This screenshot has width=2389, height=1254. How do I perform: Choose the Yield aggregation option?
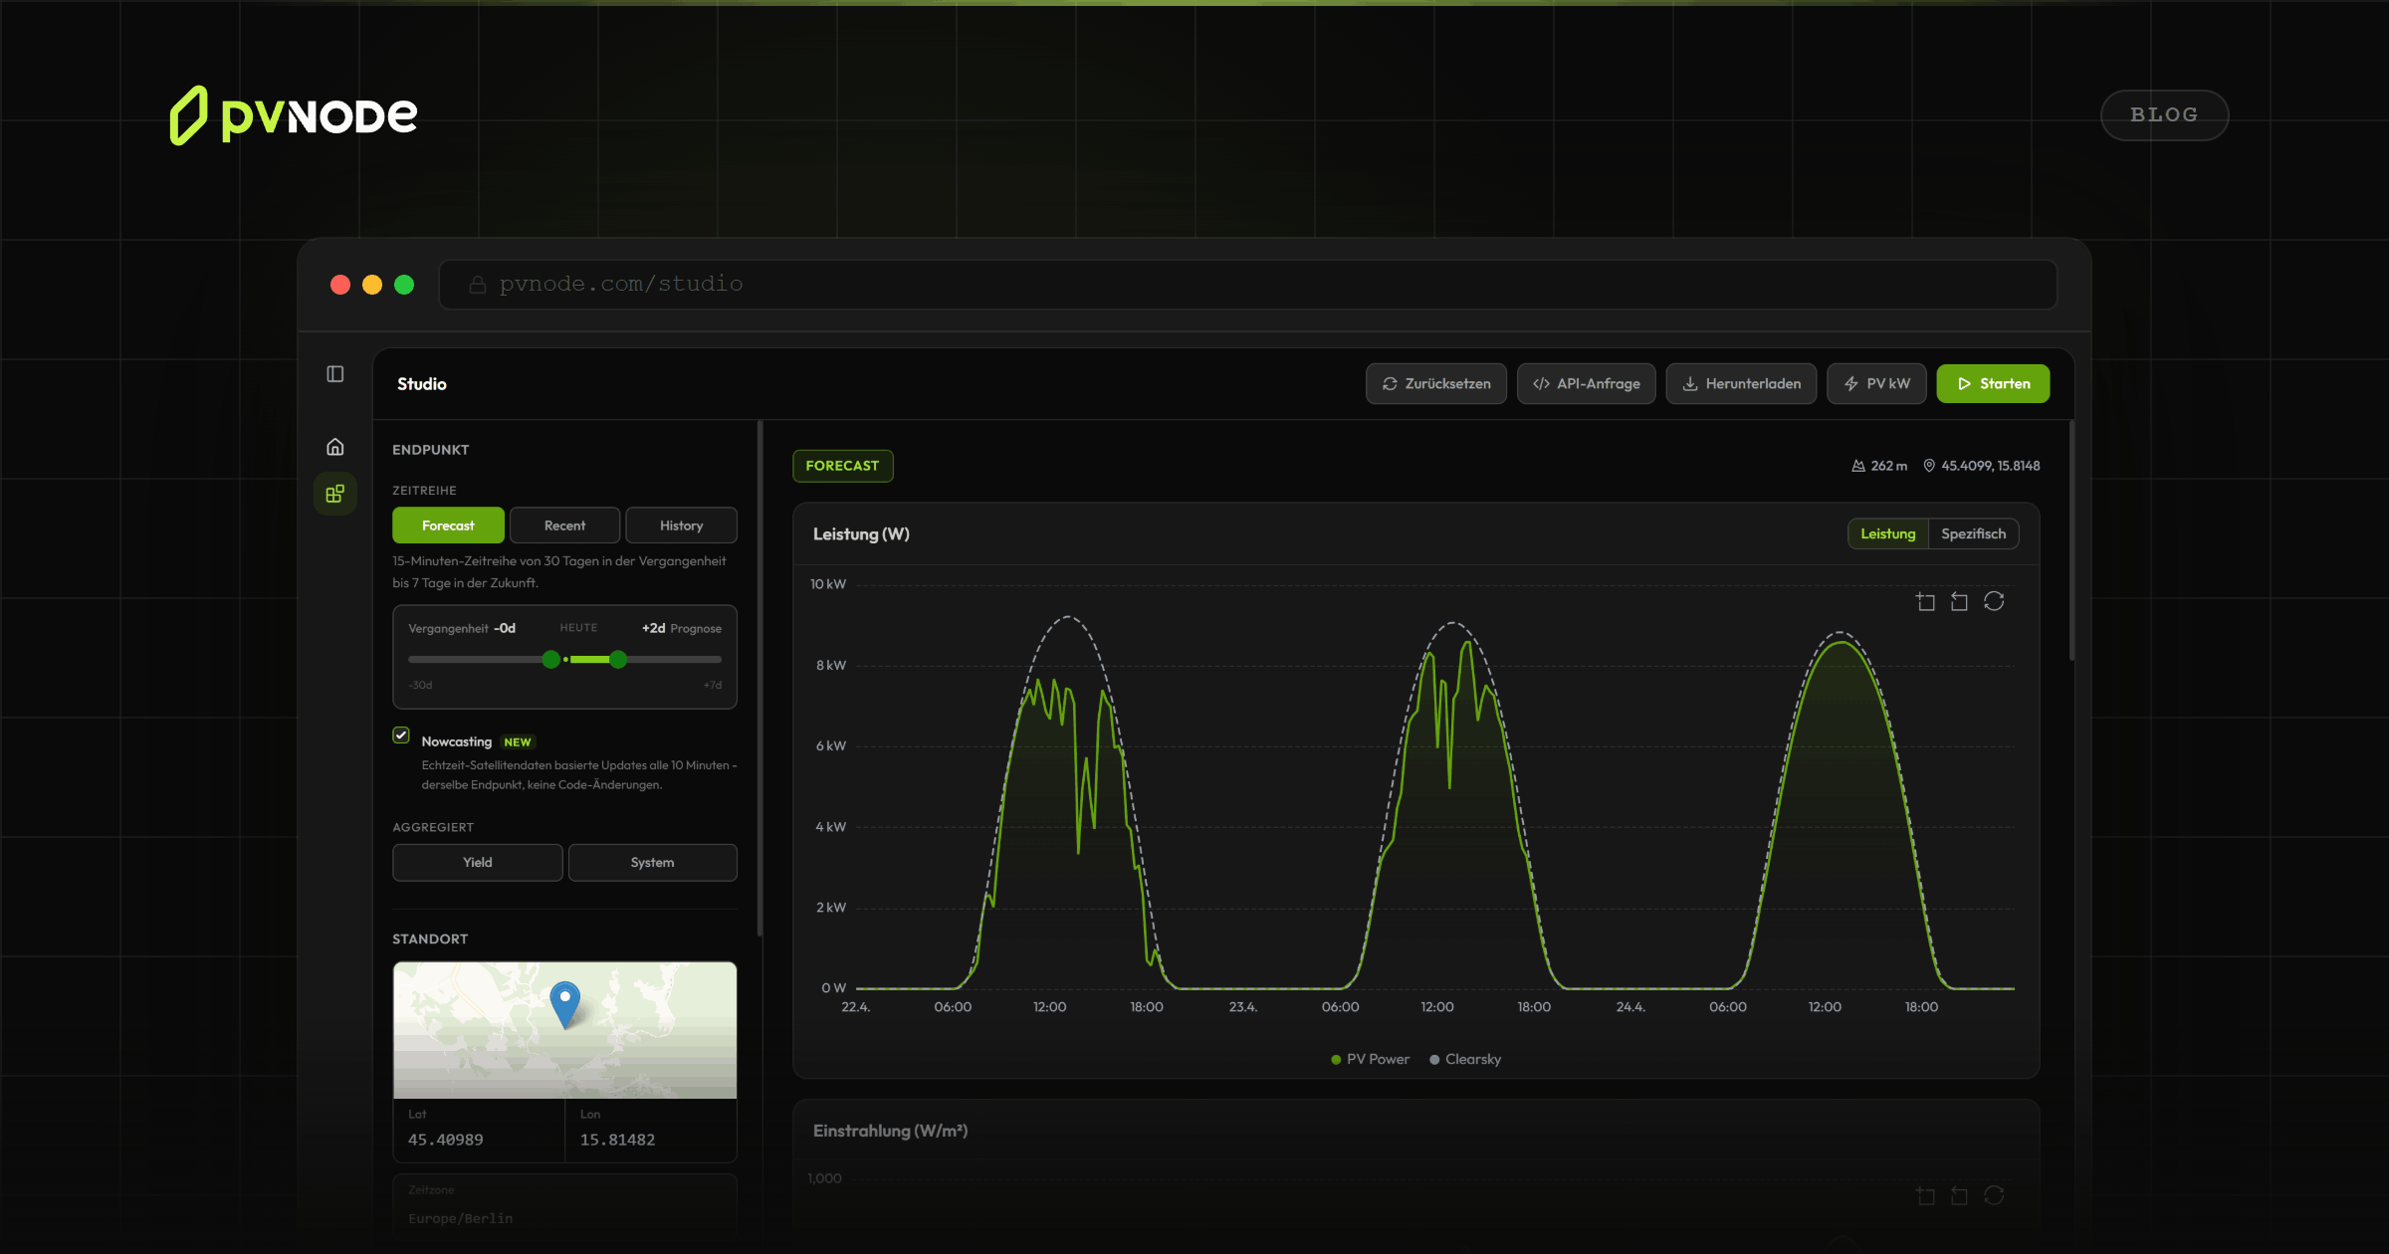click(477, 863)
